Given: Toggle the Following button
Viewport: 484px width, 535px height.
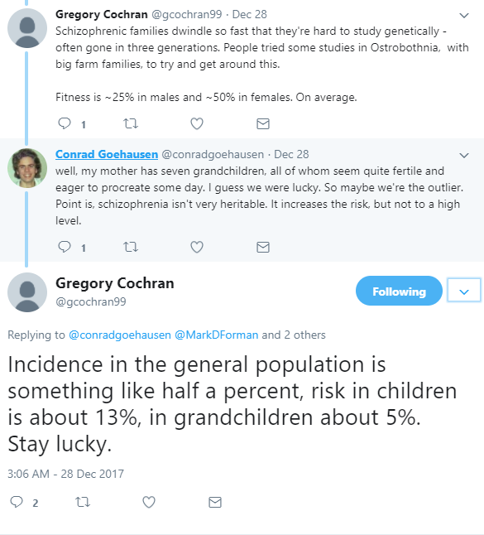Looking at the screenshot, I should (x=399, y=291).
